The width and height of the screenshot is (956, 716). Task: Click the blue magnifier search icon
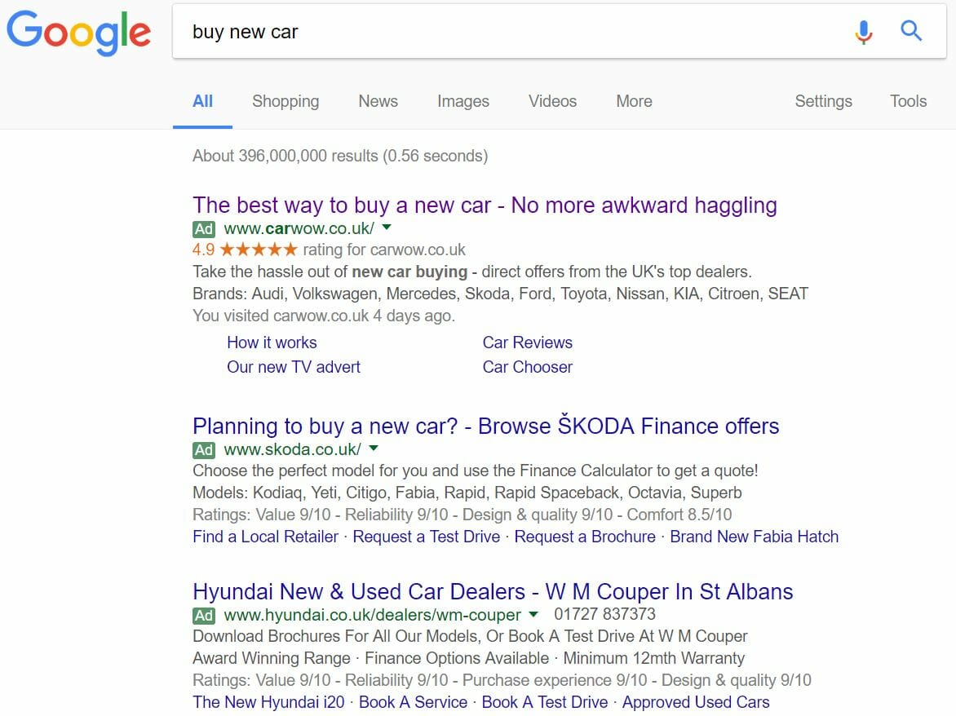(x=911, y=30)
